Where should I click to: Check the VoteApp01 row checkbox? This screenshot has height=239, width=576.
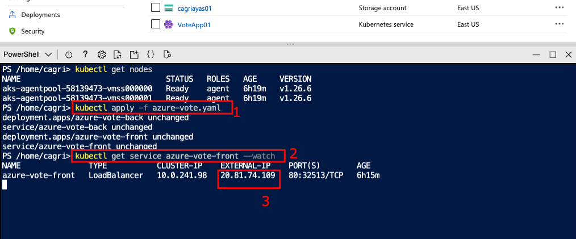156,24
